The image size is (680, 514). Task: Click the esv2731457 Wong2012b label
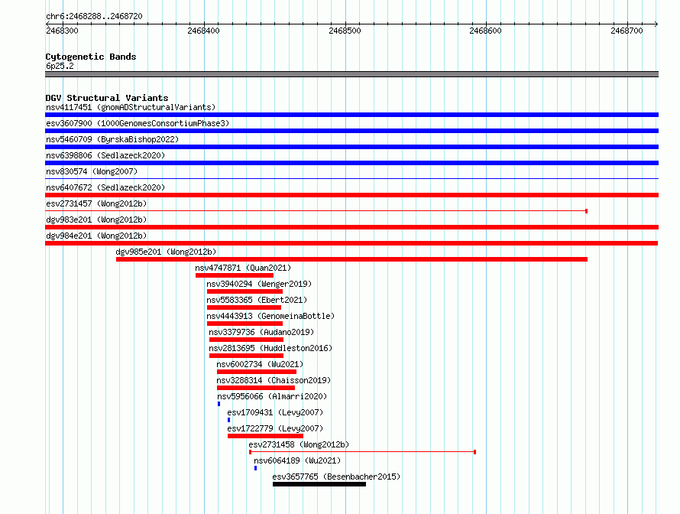(x=96, y=203)
